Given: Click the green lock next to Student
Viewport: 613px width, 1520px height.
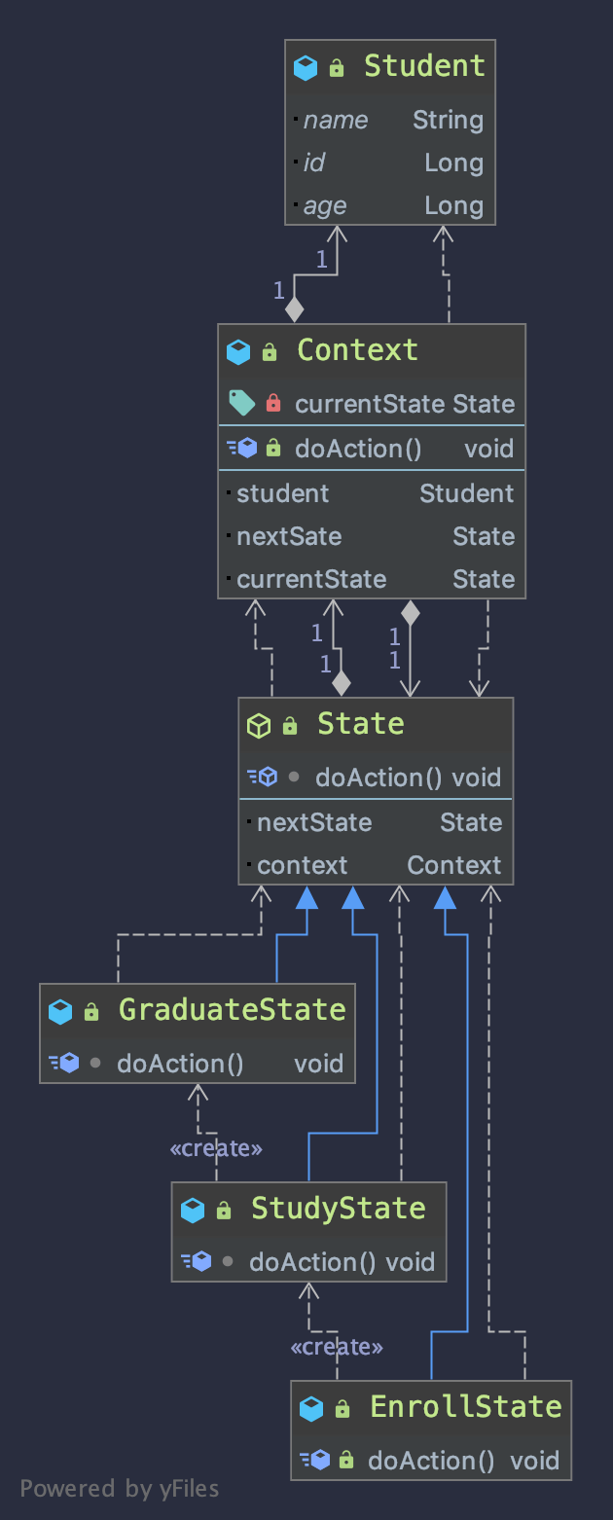Looking at the screenshot, I should 337,67.
